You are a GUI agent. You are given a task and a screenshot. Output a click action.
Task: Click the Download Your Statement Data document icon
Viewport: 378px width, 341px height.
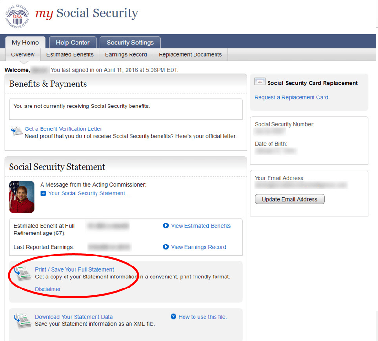click(22, 320)
